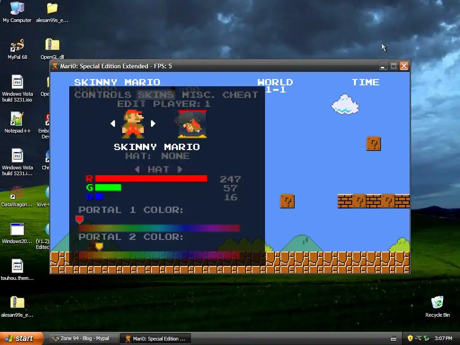Click the yellow Portal 2 hue marker
The width and height of the screenshot is (460, 345).
point(99,247)
